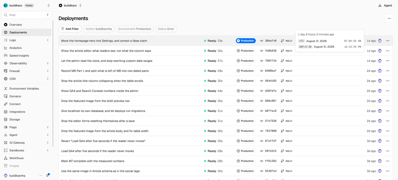The image size is (398, 180).
Task: Click the Author buildkarohq filter chip
Action: pos(99,29)
